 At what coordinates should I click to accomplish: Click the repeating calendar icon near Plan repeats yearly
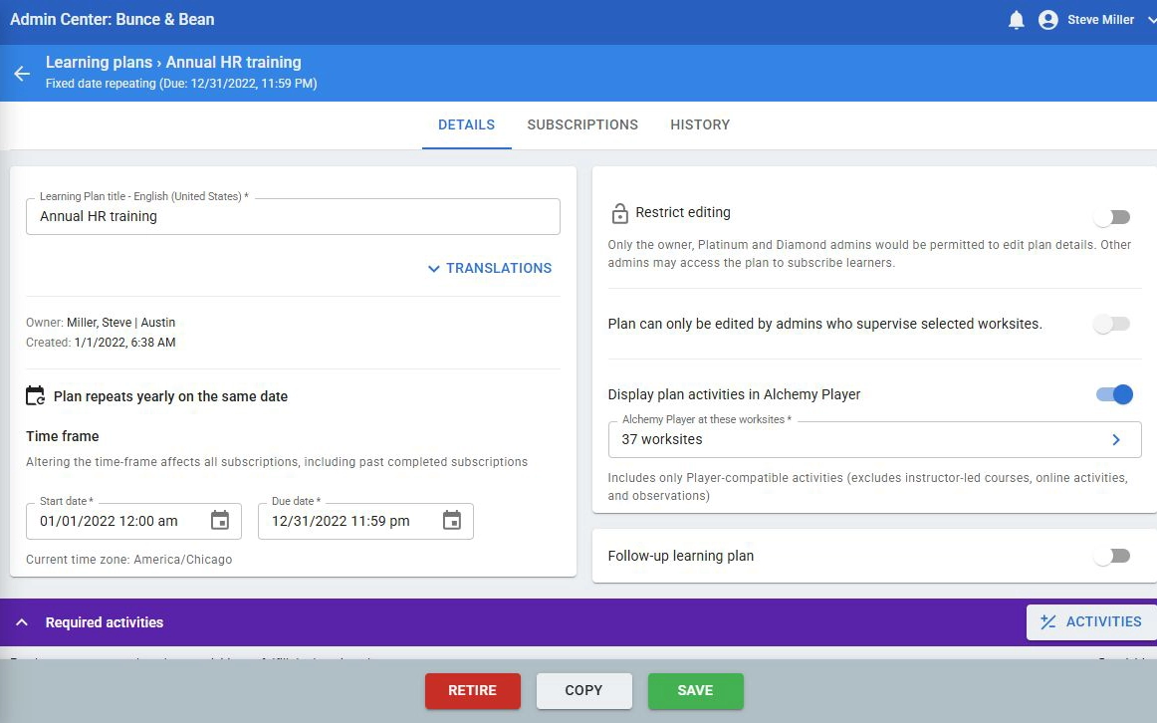point(35,395)
